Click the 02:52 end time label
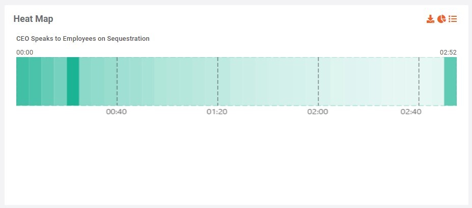 point(448,52)
